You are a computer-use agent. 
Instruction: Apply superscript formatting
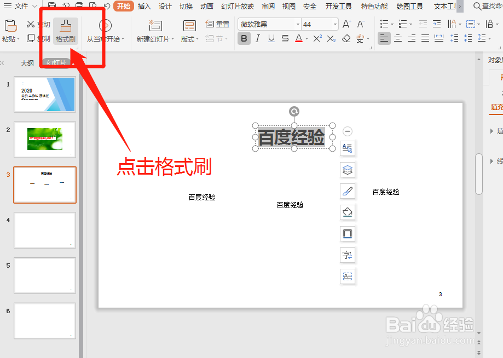coord(317,38)
